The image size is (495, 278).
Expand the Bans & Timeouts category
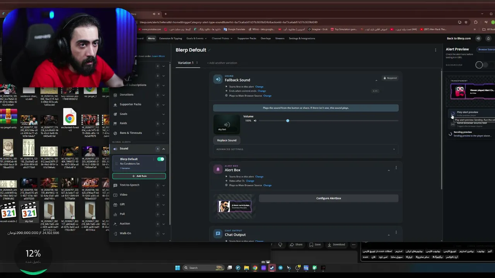pyautogui.click(x=163, y=133)
